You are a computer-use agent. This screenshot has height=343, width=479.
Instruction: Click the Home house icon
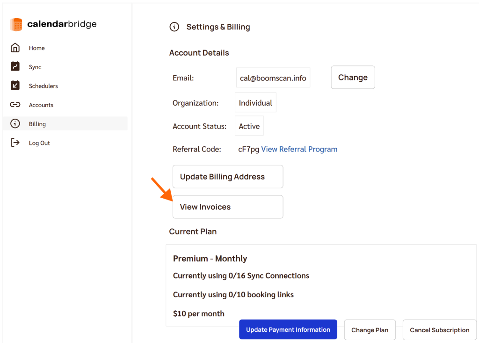coord(15,48)
